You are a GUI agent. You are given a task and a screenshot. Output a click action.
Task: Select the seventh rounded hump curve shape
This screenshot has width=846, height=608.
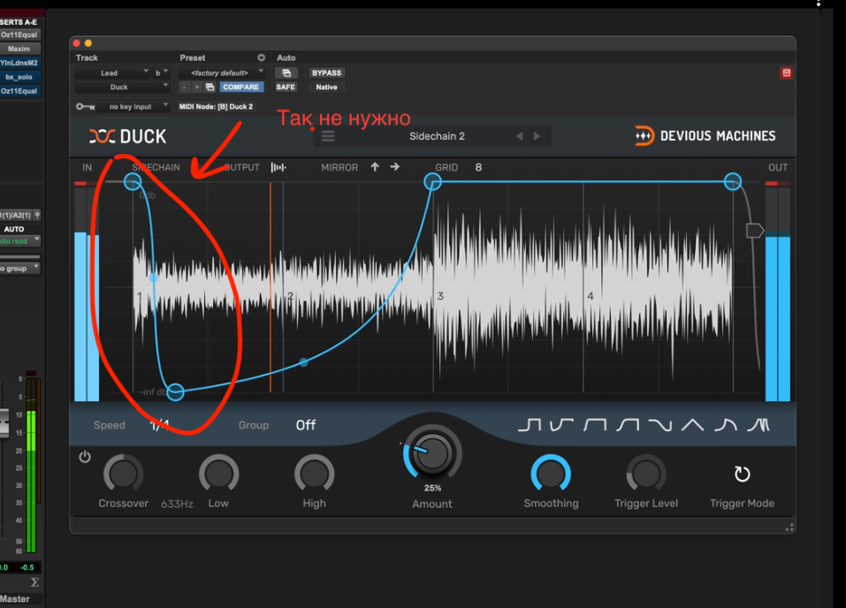pyautogui.click(x=726, y=425)
